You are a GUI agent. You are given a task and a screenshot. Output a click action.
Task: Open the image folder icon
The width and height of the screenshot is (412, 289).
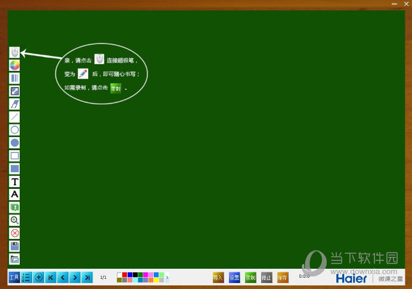(14, 259)
